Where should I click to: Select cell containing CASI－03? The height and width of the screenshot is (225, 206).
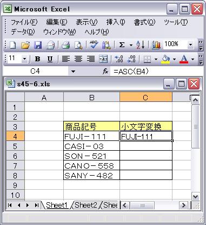[91, 146]
